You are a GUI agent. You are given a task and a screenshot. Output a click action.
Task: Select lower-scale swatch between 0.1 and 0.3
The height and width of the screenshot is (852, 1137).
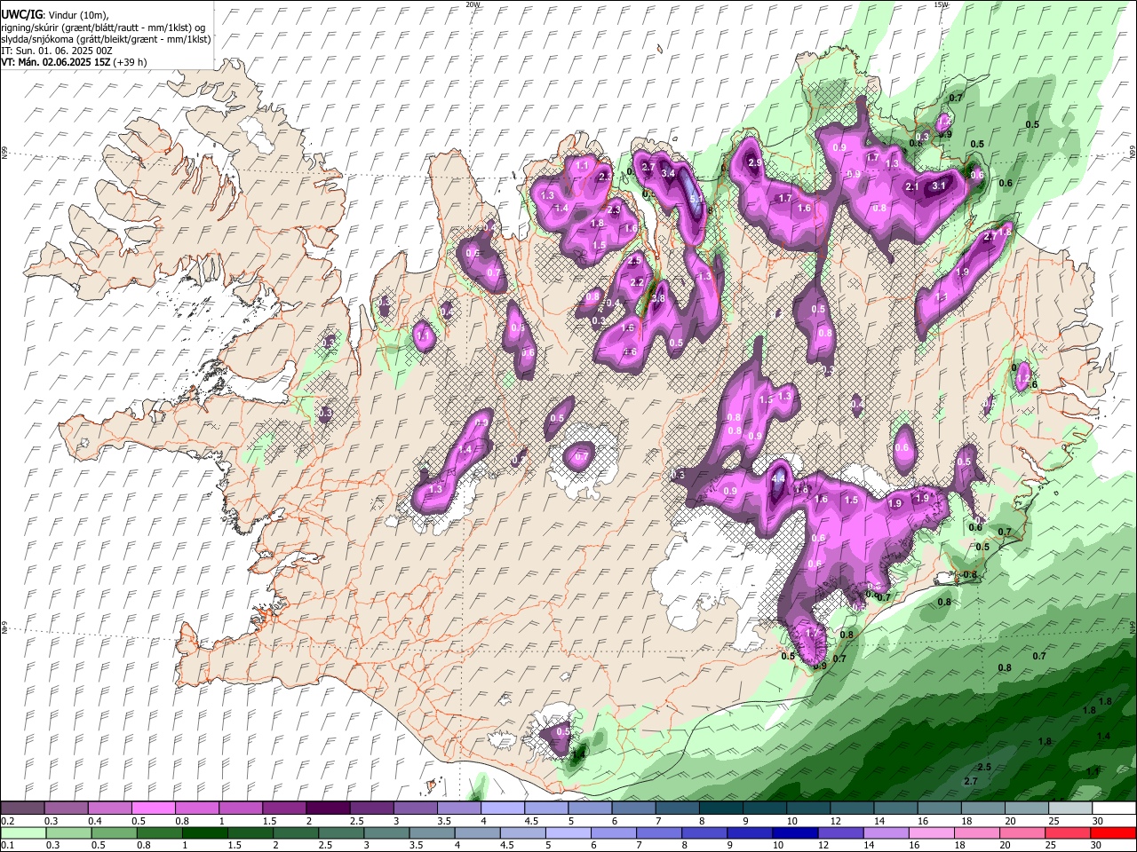[22, 833]
